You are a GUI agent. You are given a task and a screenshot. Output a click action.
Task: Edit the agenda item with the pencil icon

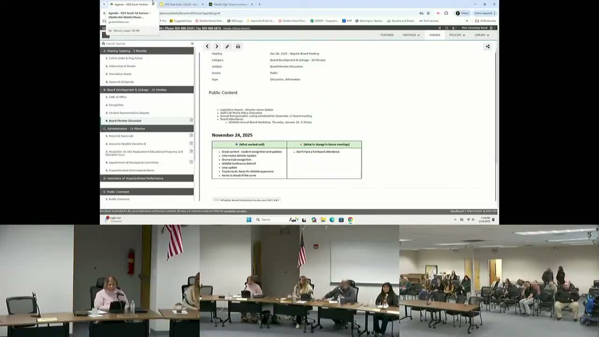point(227,46)
